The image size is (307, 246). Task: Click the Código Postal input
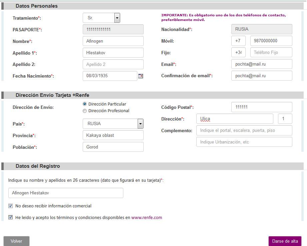(261, 107)
